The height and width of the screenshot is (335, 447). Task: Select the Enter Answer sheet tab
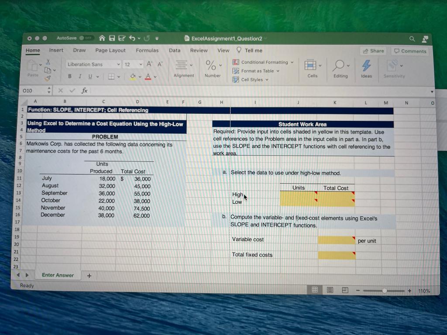[58, 275]
